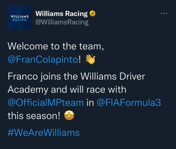Open the Williams Racing profile avatar
The image size is (176, 149).
20,18
